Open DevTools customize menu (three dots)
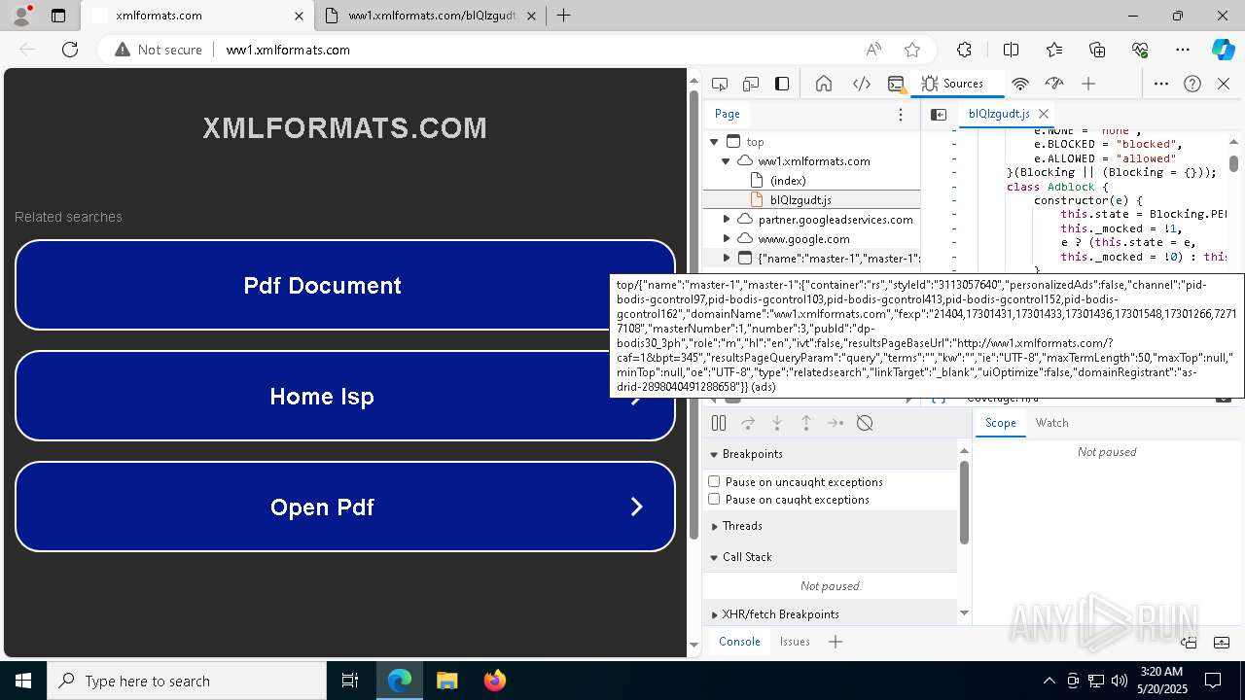The image size is (1245, 700). point(1161,84)
